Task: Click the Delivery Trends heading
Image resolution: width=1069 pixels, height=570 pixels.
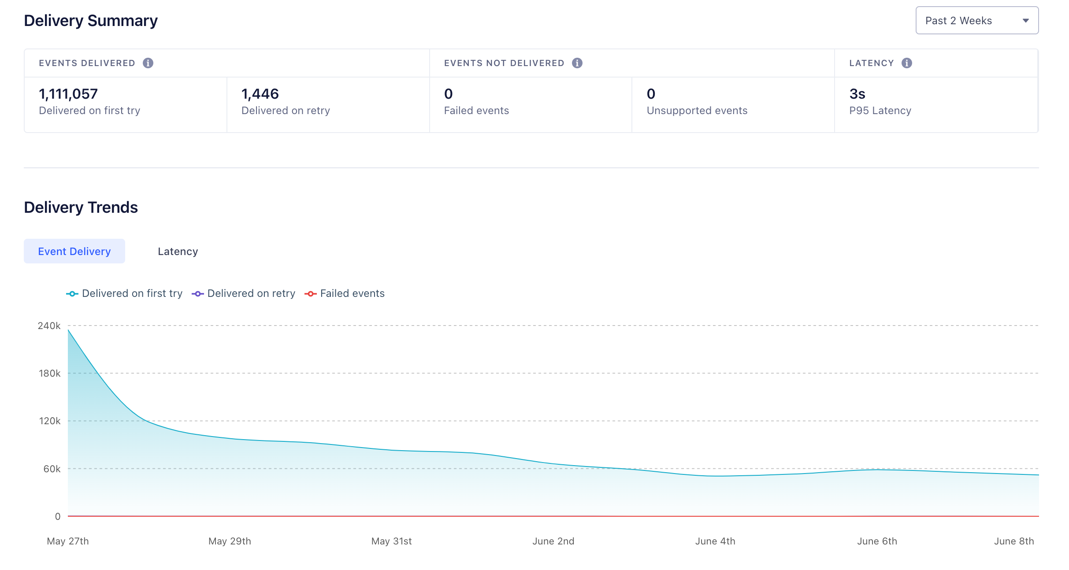Action: click(x=81, y=207)
